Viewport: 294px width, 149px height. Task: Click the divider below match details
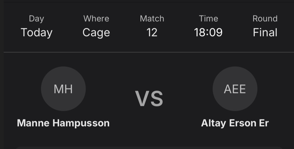(147, 52)
